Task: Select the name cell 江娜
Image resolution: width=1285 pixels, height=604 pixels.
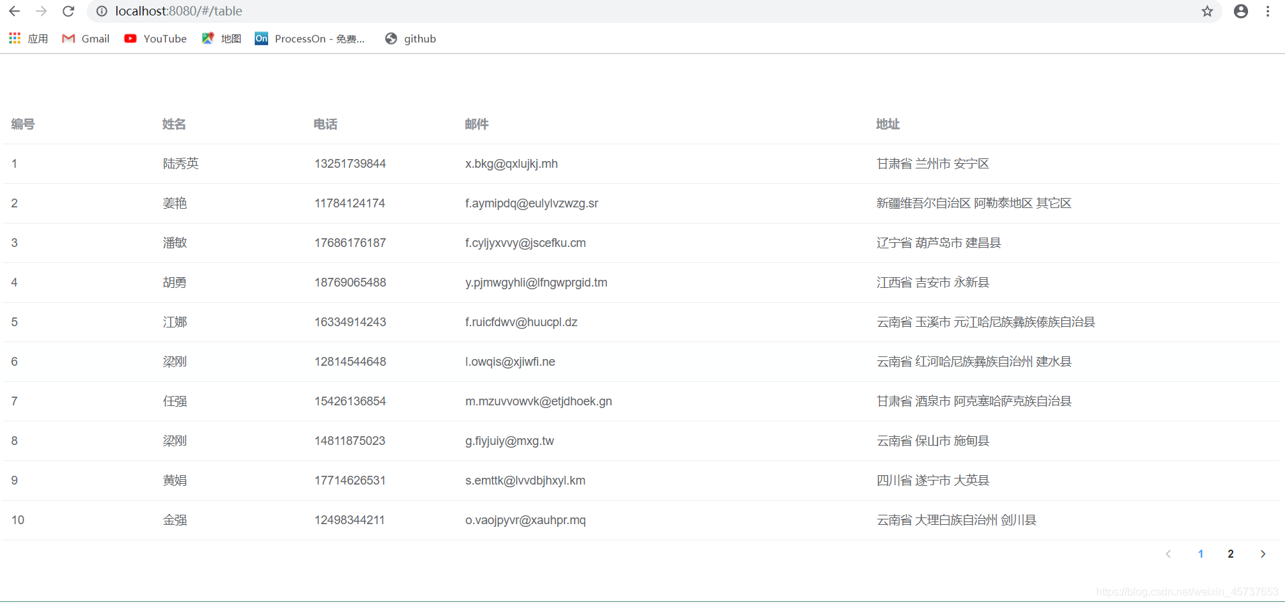Action: point(175,322)
